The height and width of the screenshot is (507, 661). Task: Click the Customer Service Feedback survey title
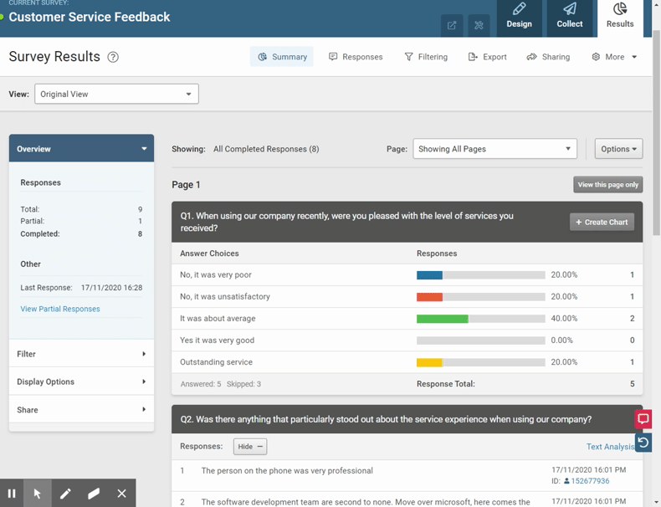(90, 17)
